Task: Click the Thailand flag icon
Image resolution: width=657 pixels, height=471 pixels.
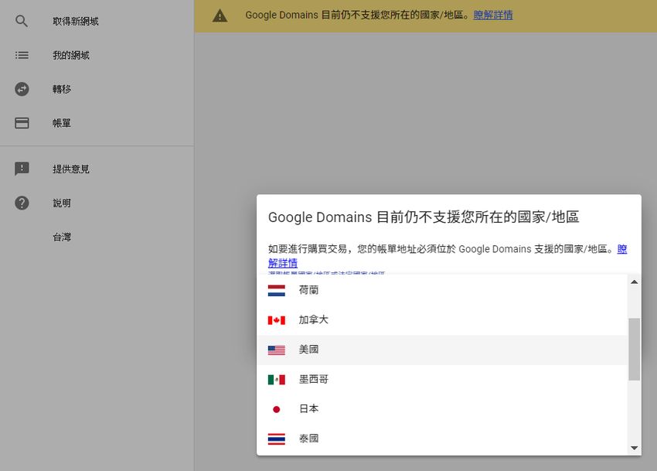Action: (277, 439)
